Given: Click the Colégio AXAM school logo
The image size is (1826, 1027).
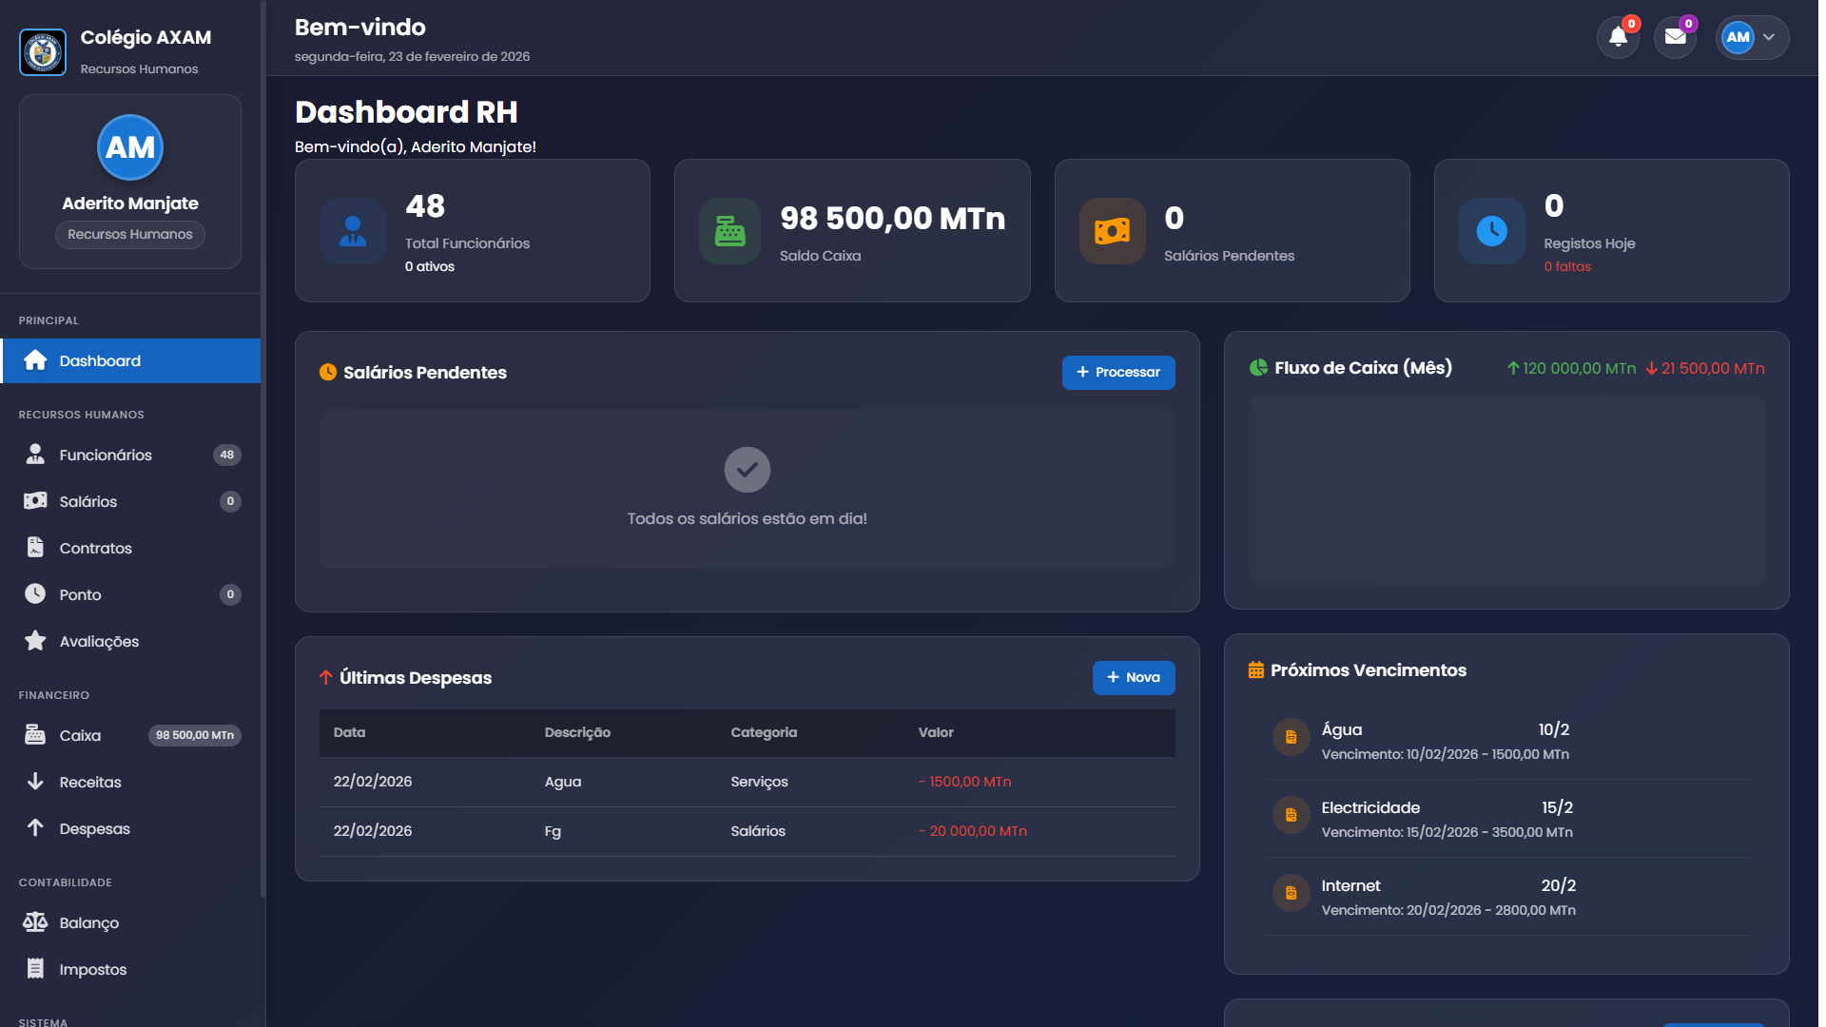Looking at the screenshot, I should [x=43, y=51].
